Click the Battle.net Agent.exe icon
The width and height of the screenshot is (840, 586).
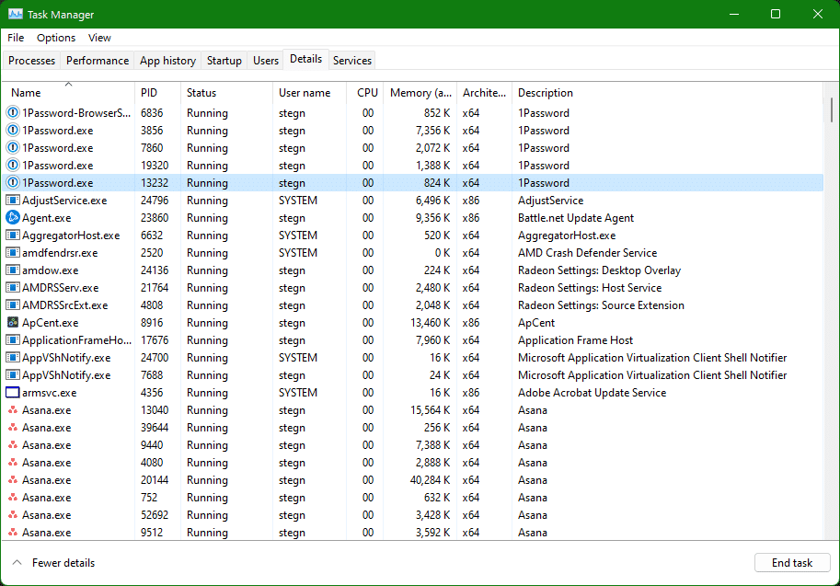(x=12, y=217)
